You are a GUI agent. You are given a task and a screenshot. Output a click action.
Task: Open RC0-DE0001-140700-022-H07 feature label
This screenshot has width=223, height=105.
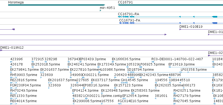tap(177, 59)
